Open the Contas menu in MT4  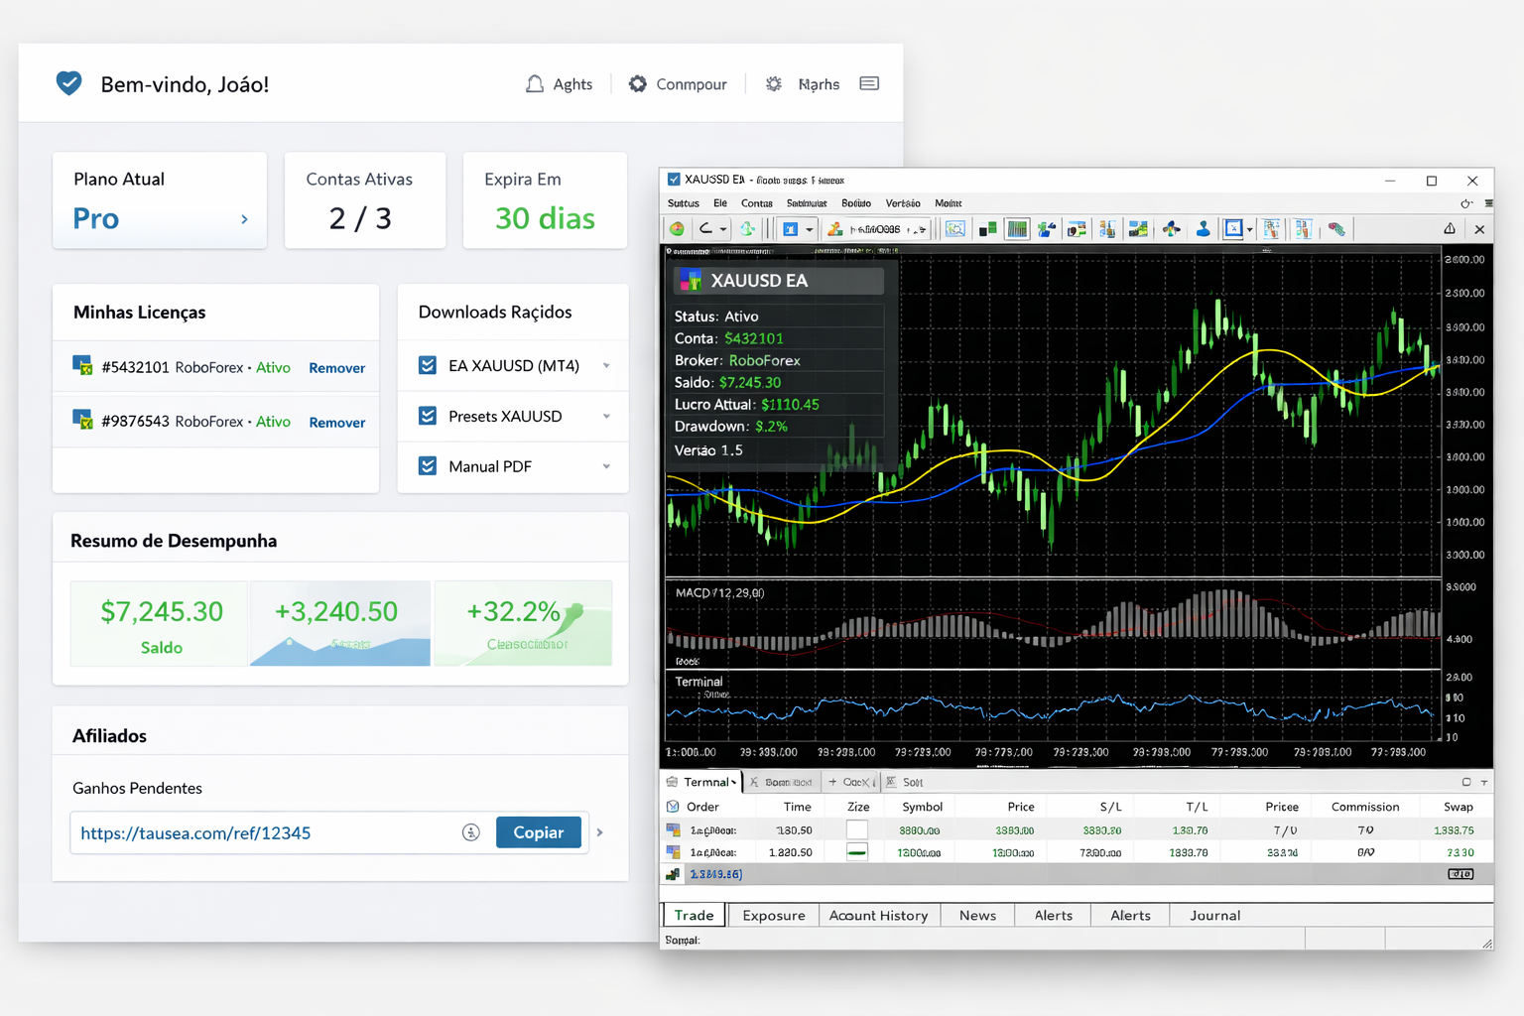pyautogui.click(x=756, y=203)
